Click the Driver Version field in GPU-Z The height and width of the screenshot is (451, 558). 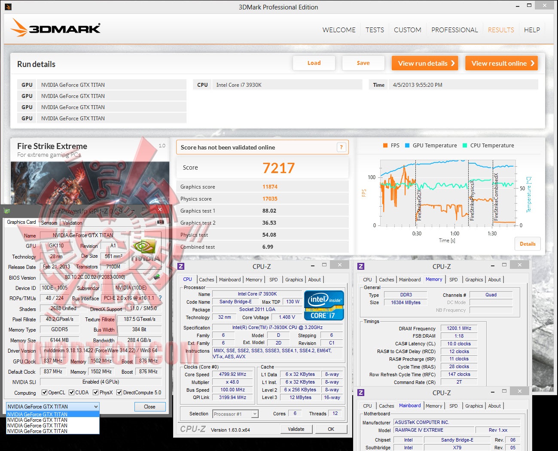101,350
